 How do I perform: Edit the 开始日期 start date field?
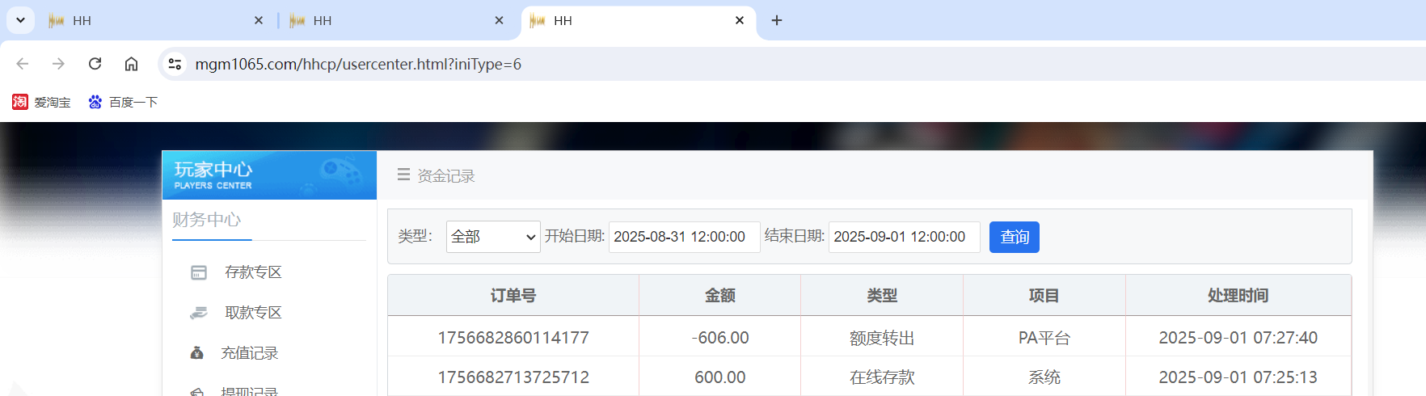[684, 237]
